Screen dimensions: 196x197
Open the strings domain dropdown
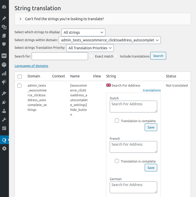pos(110,40)
